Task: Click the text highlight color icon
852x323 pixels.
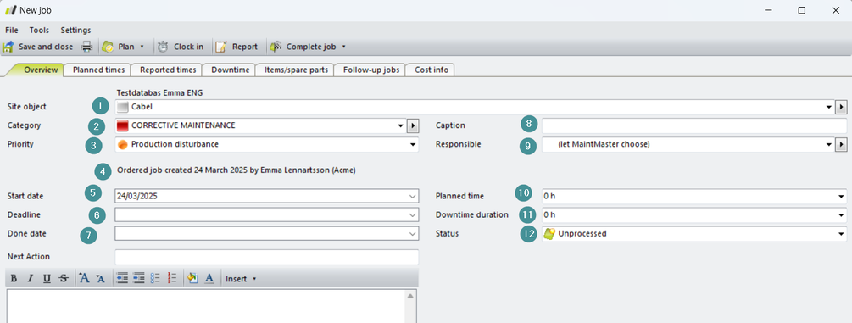Action: [193, 278]
